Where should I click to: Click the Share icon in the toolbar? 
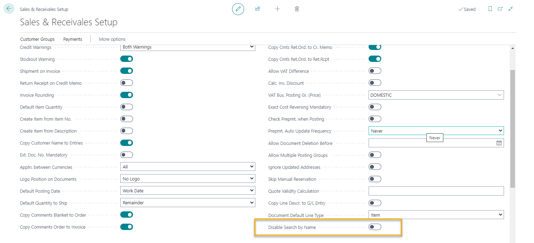tap(257, 9)
